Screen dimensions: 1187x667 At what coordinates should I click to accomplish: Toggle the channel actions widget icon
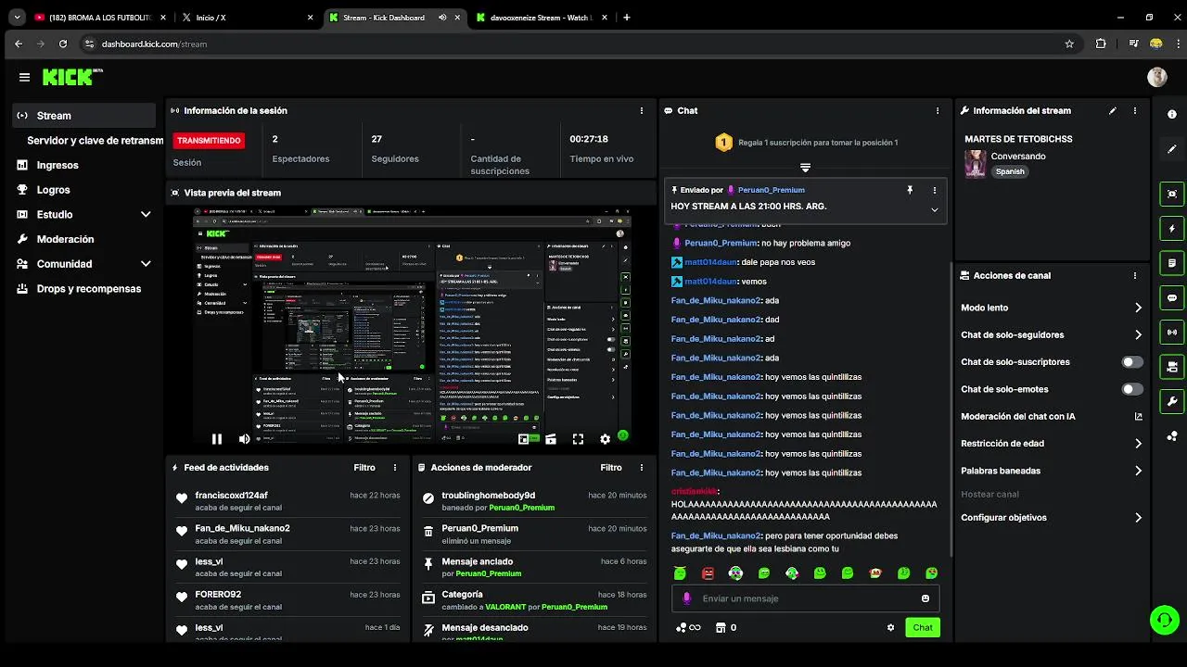pyautogui.click(x=1172, y=367)
